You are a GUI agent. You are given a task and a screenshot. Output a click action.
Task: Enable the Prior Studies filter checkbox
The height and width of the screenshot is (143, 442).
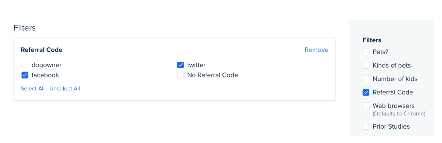tap(366, 127)
